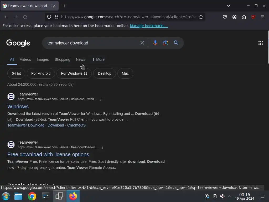Click the site security padlock icon

coord(56,17)
